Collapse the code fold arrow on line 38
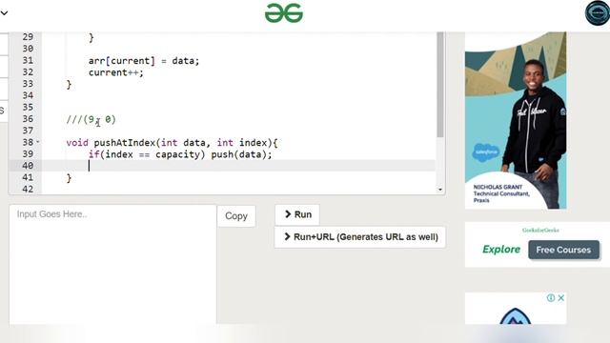 pos(38,142)
